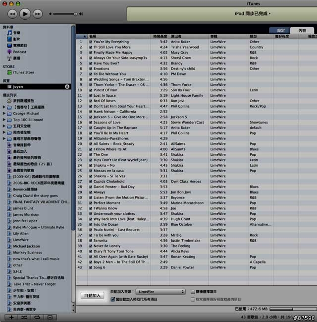Uncheck the You're My Everything song
317x322 pixels.
[x=91, y=42]
